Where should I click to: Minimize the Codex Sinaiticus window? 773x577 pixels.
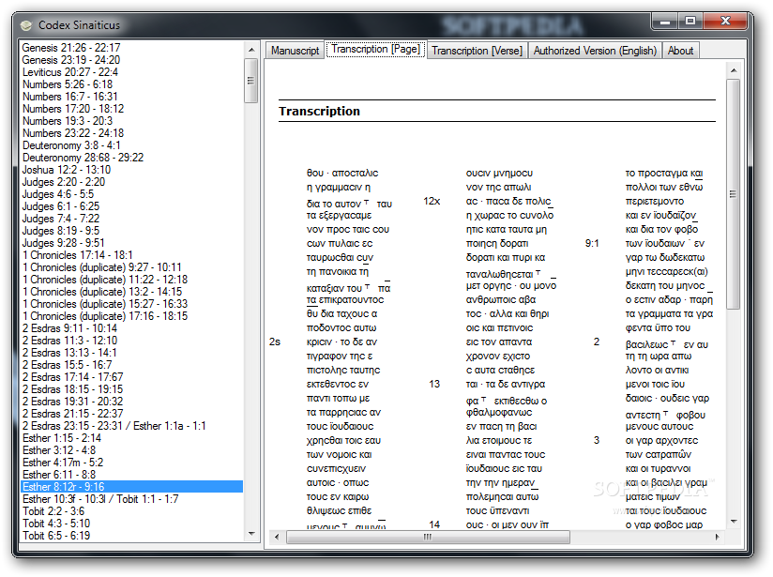click(665, 22)
